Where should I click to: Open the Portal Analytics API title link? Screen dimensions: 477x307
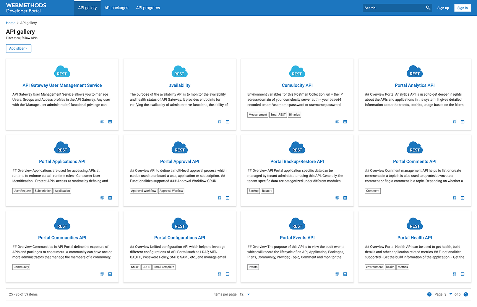click(415, 85)
